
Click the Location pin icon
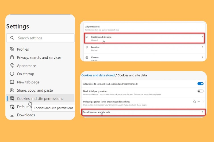[x=87, y=47]
